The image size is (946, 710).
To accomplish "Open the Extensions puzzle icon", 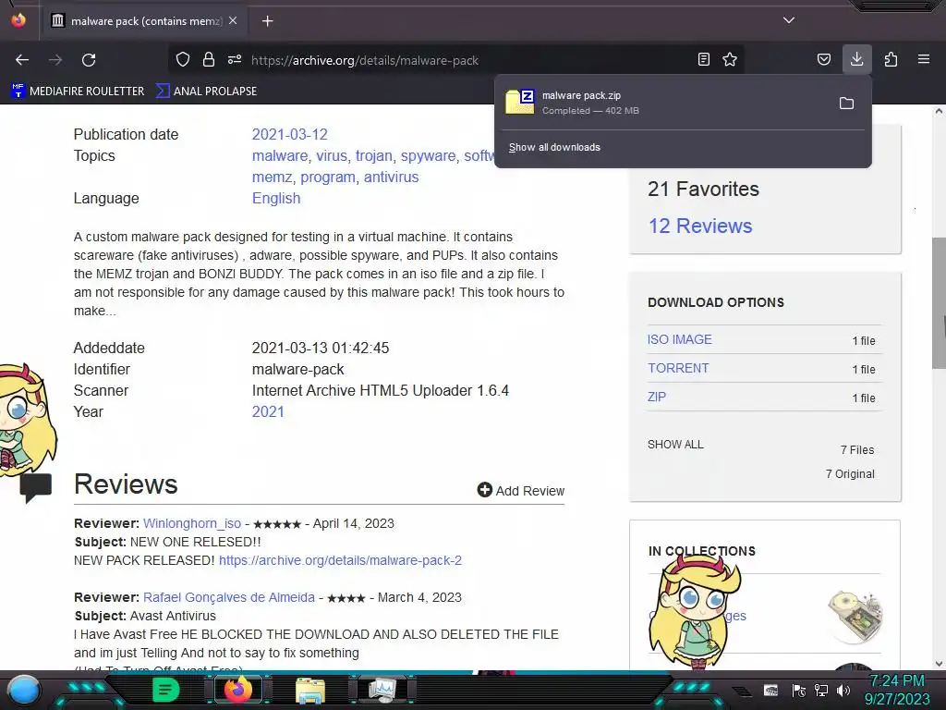I will 891,59.
